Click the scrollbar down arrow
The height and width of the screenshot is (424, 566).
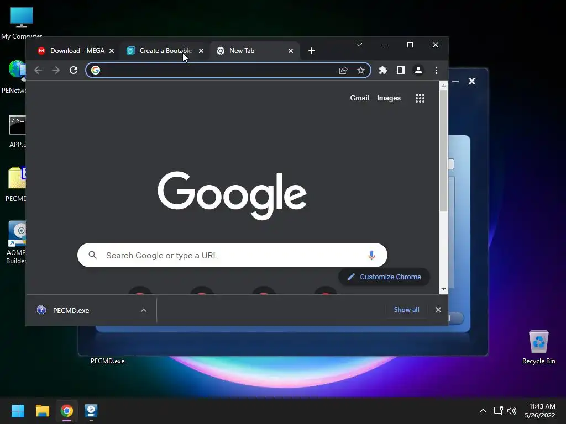[x=443, y=289]
